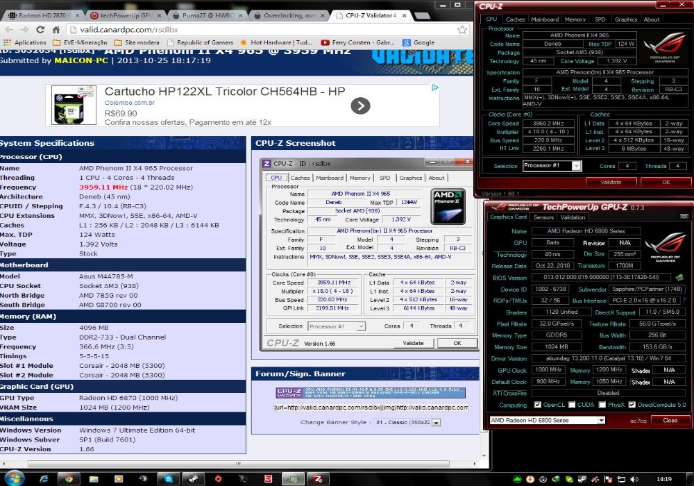
Task: Select 'Radeon HD 6870 (1000 MHz)' GPU text
Action: point(128,398)
